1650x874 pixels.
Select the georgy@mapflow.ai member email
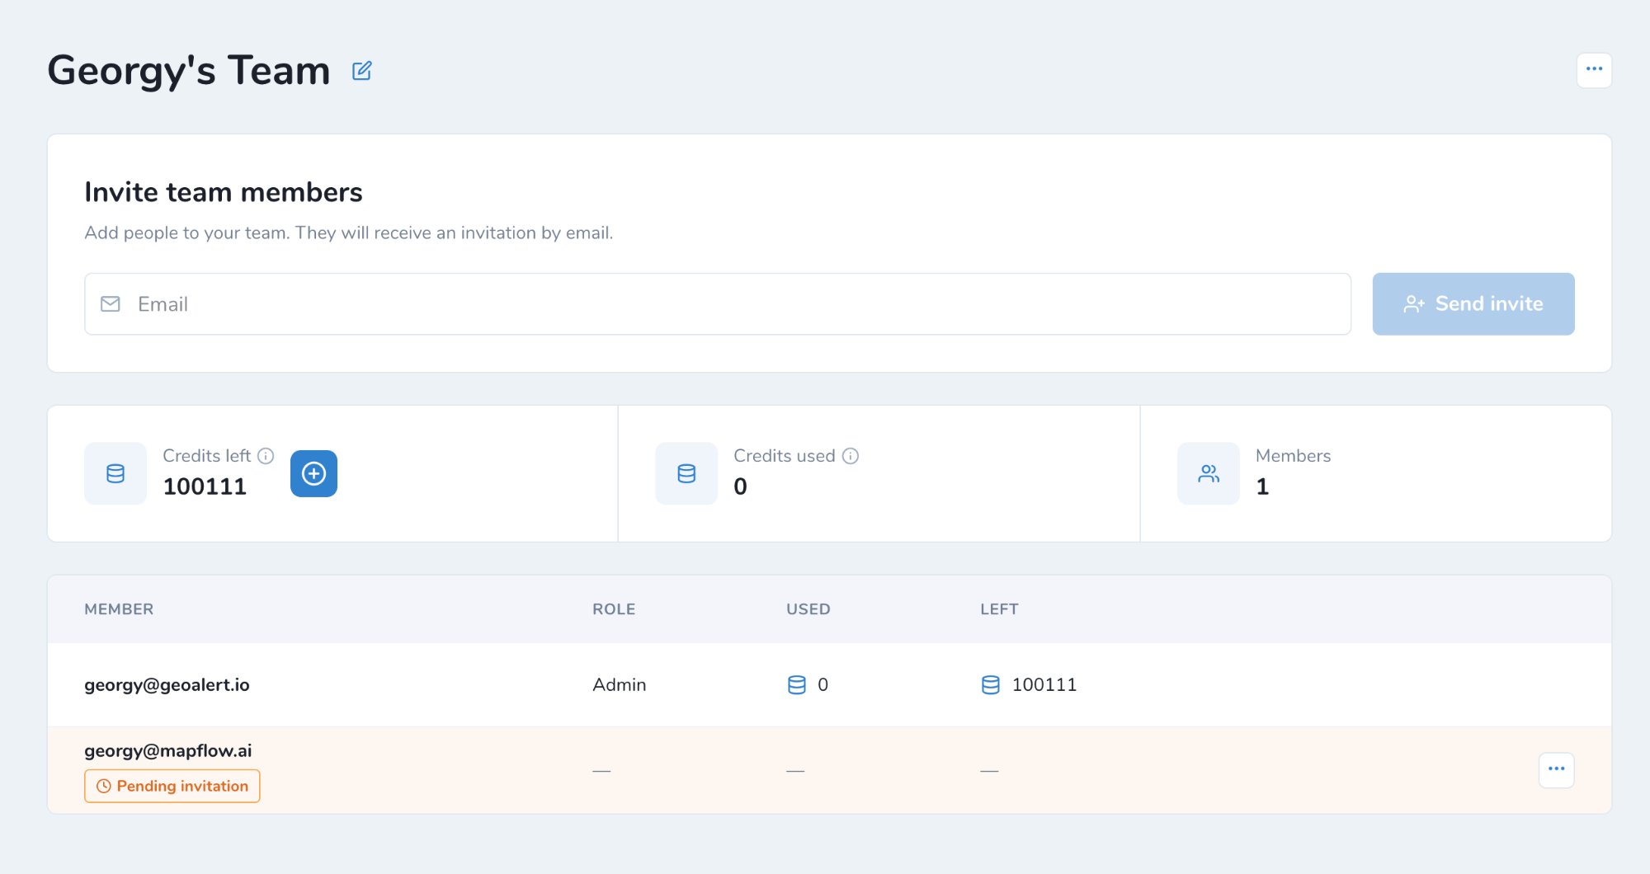pyautogui.click(x=168, y=751)
